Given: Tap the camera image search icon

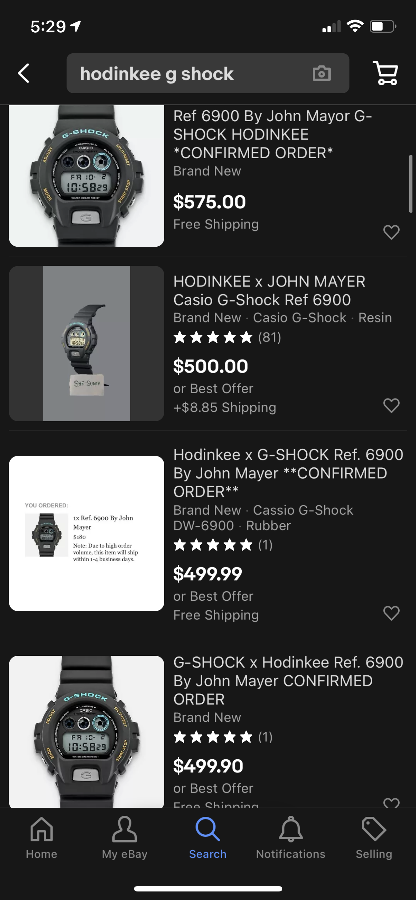Looking at the screenshot, I should pyautogui.click(x=321, y=74).
